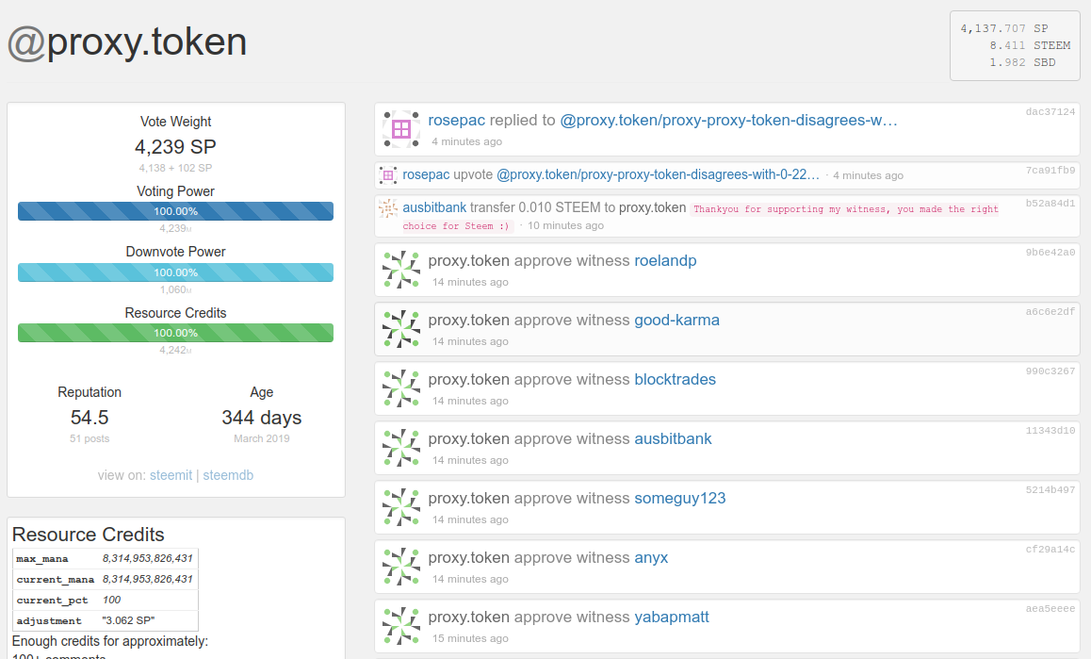Click the green Resource Credits bar
The image size is (1091, 659).
pyautogui.click(x=175, y=333)
